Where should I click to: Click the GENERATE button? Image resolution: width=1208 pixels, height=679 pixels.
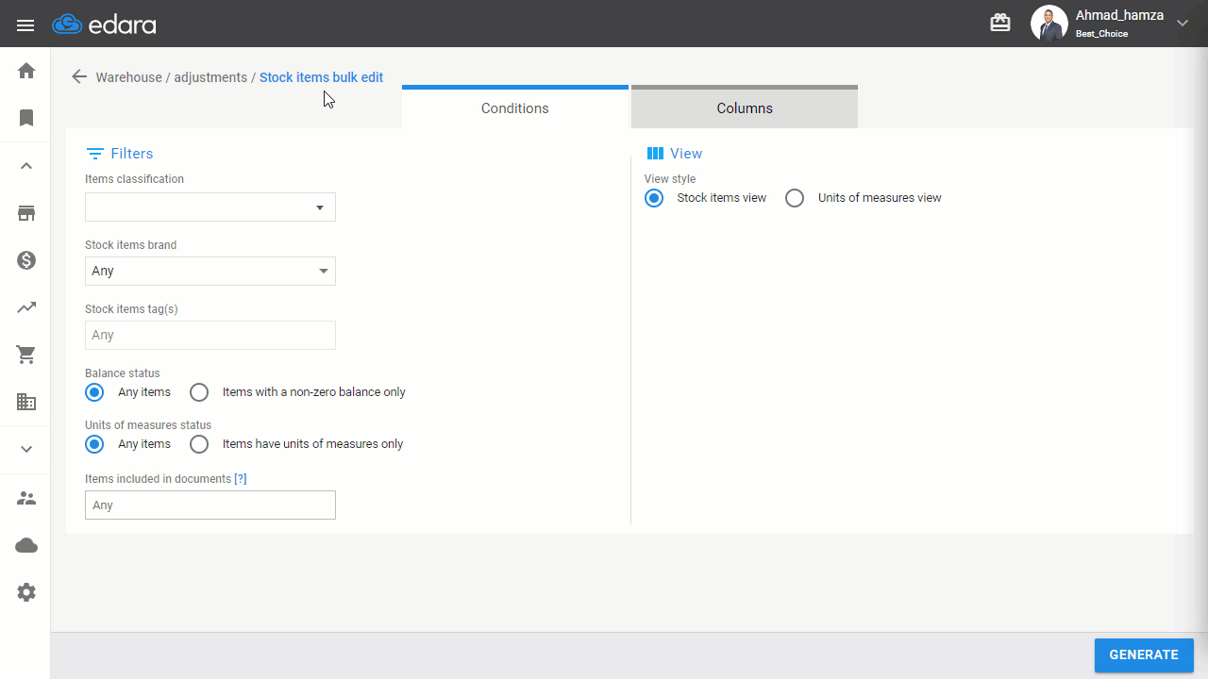[1144, 654]
